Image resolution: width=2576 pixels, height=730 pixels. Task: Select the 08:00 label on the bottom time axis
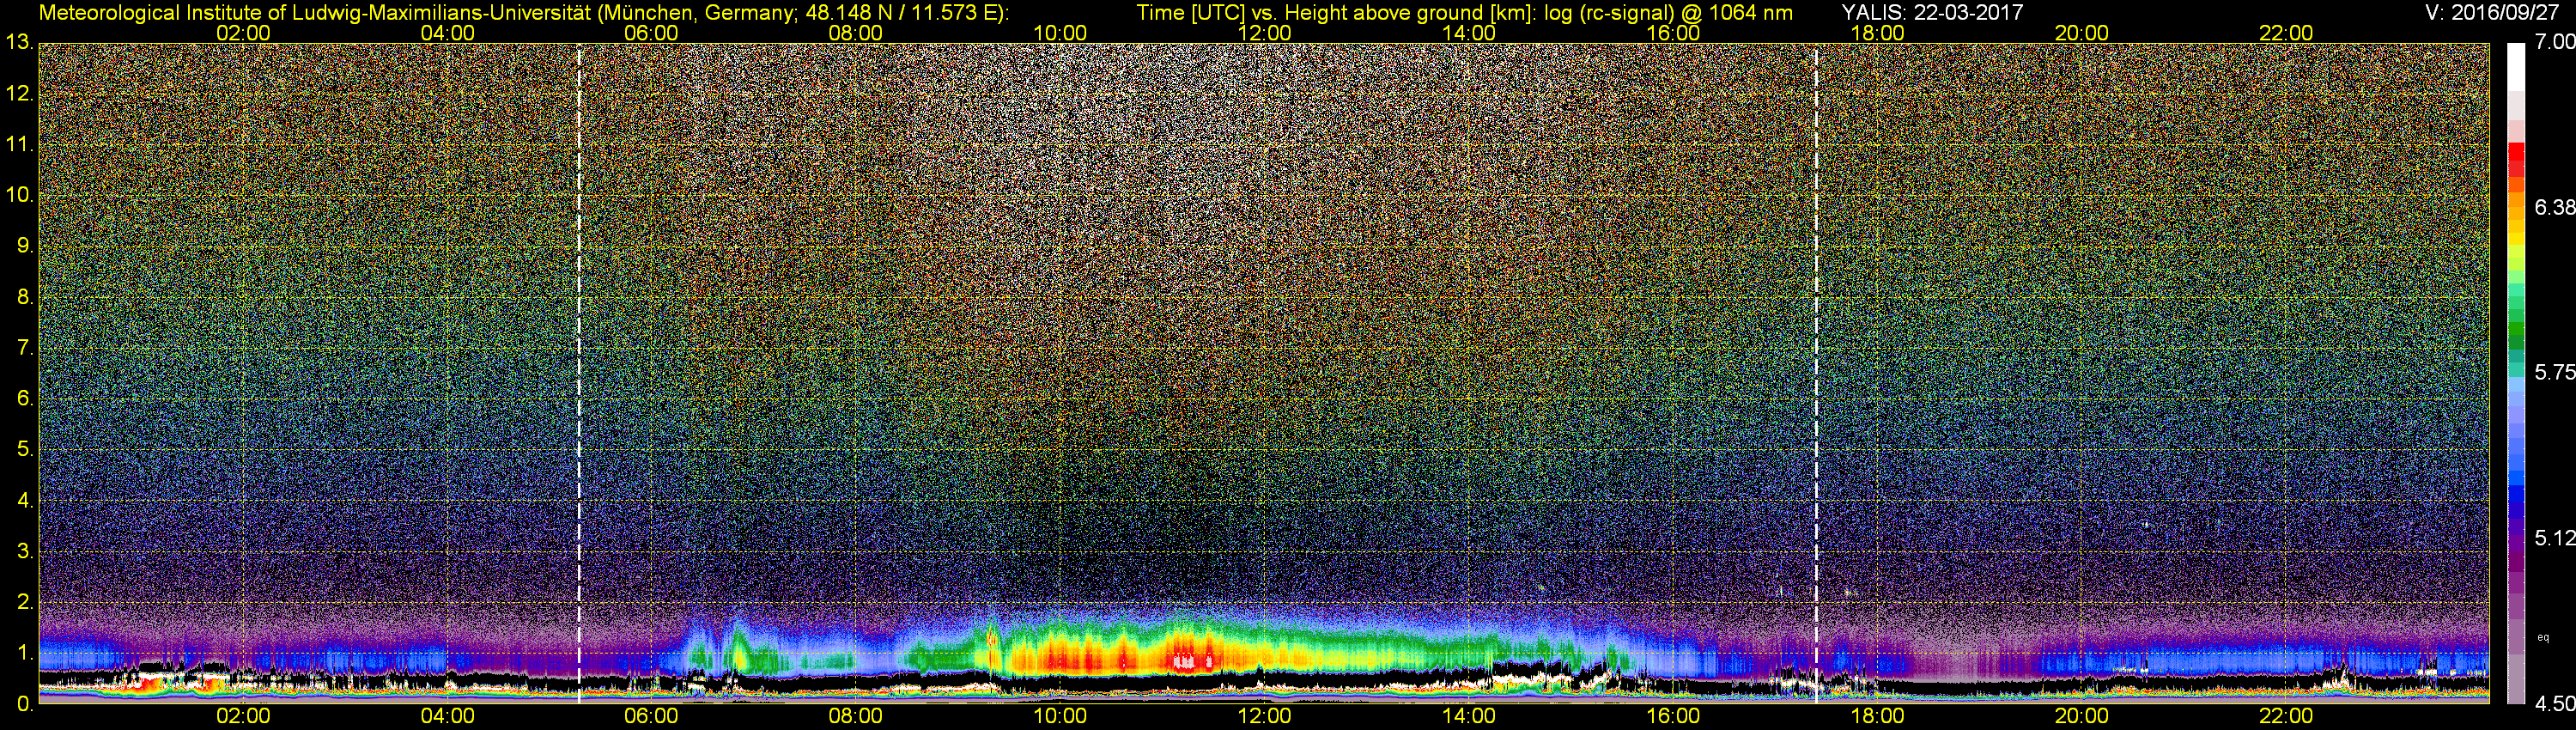[x=856, y=716]
